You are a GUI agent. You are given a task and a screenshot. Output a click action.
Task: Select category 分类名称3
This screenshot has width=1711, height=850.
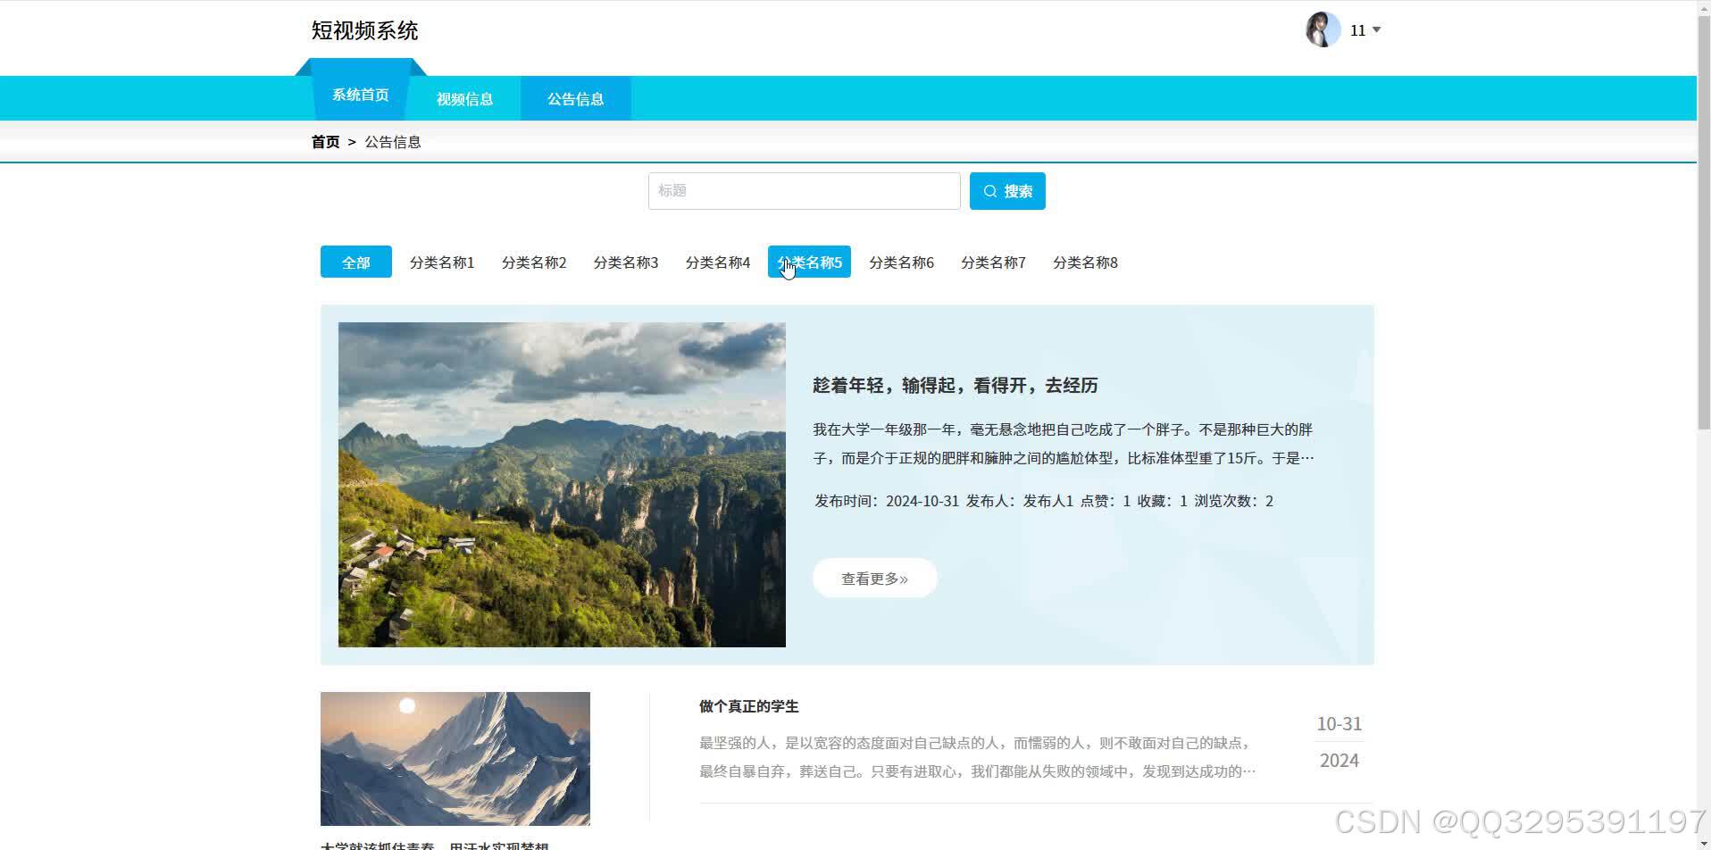click(x=626, y=262)
